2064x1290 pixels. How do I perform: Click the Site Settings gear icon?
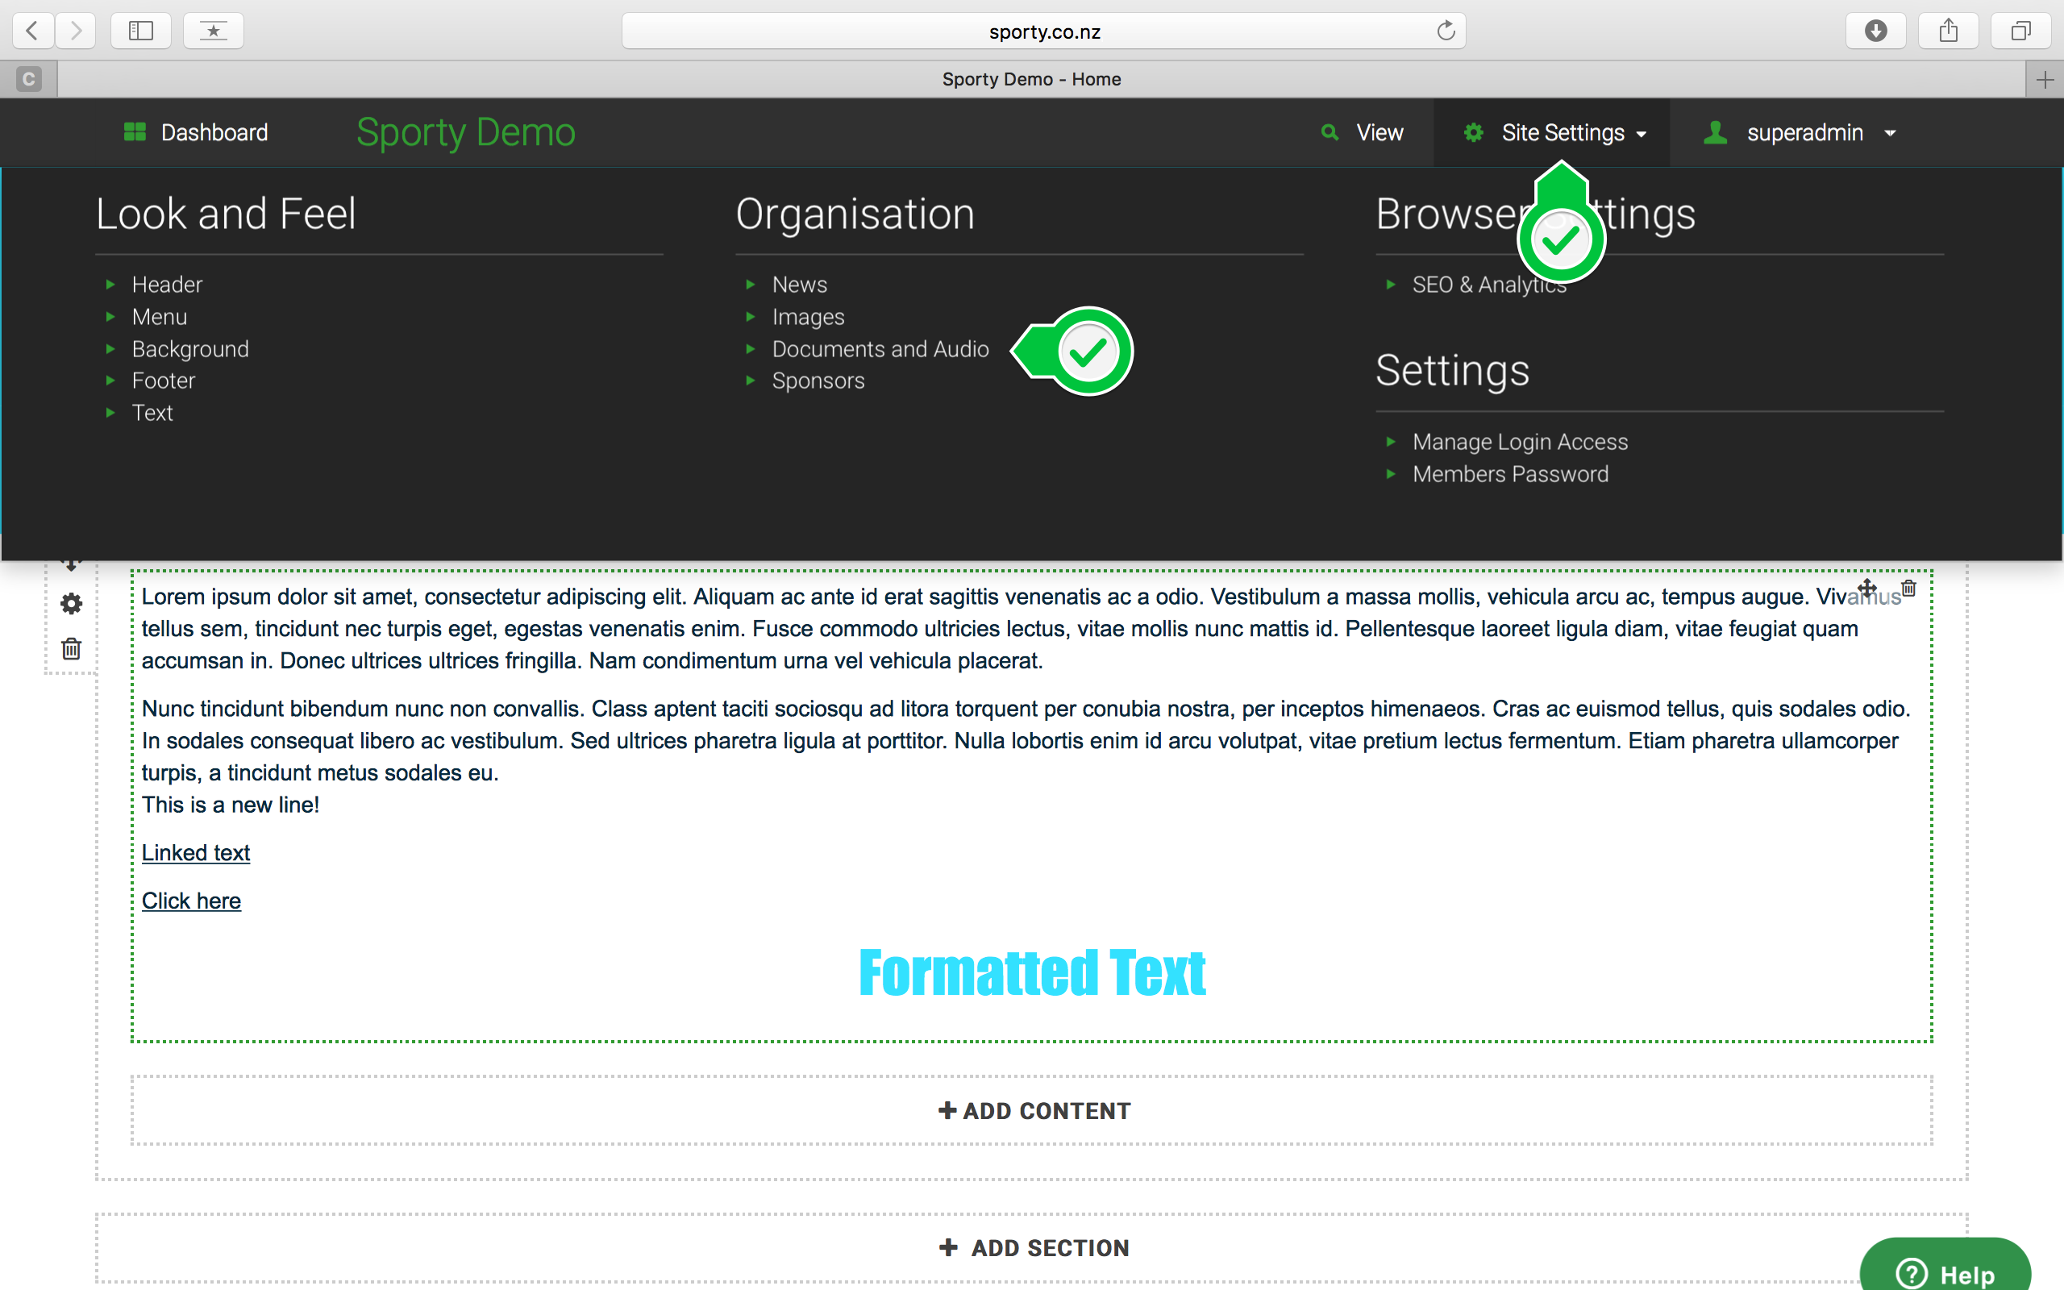pyautogui.click(x=1474, y=132)
